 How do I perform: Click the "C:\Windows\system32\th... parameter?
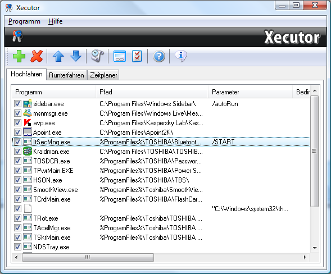pyautogui.click(x=250, y=209)
